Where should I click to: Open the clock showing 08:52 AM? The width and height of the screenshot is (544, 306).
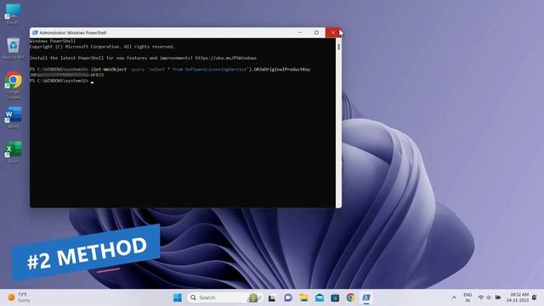click(x=518, y=297)
